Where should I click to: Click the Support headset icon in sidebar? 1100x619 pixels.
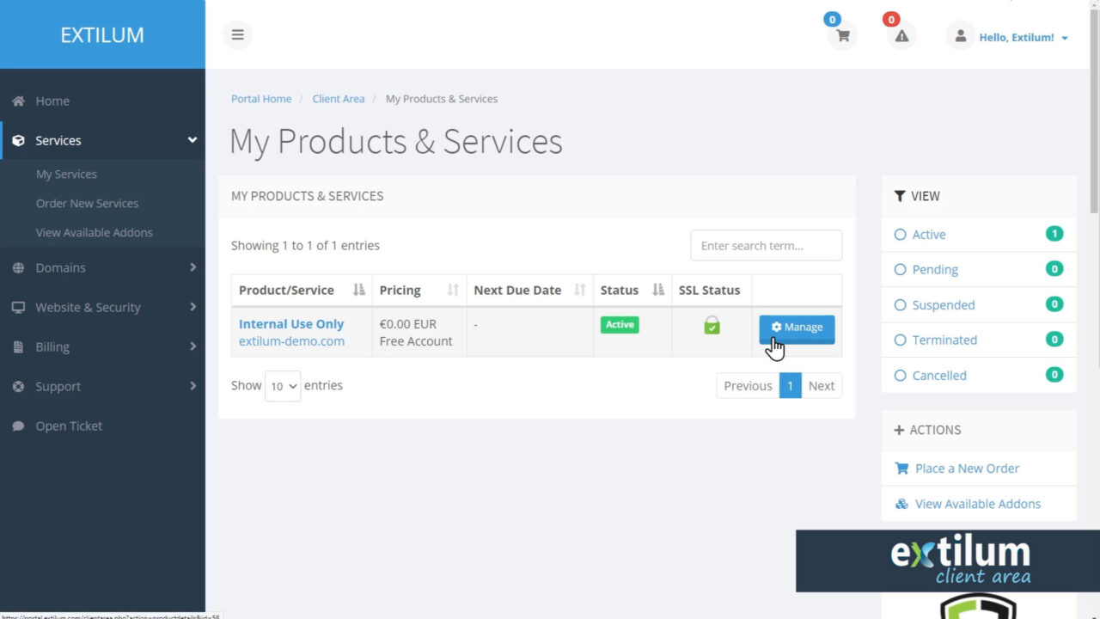click(19, 386)
